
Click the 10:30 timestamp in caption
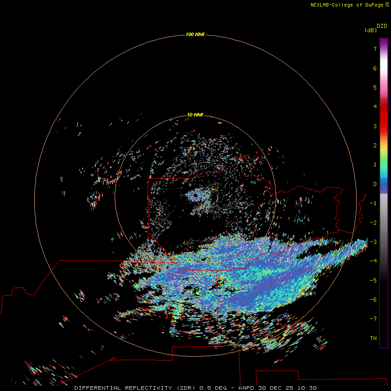tap(307, 388)
